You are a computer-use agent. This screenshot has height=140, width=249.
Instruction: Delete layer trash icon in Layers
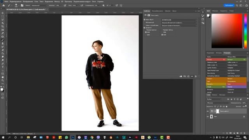click(245, 133)
